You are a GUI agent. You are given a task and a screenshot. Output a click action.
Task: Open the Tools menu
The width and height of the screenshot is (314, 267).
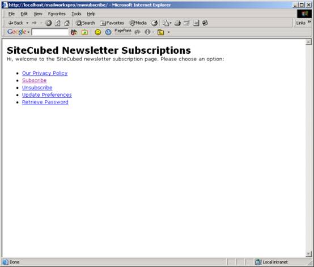click(x=77, y=14)
